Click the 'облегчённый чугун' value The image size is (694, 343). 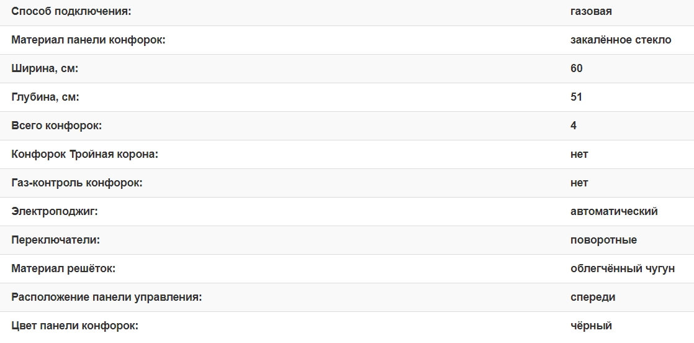pyautogui.click(x=623, y=268)
